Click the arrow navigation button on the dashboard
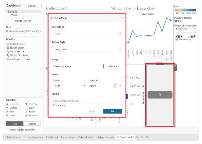The height and width of the screenshot is (144, 202). 160,94
